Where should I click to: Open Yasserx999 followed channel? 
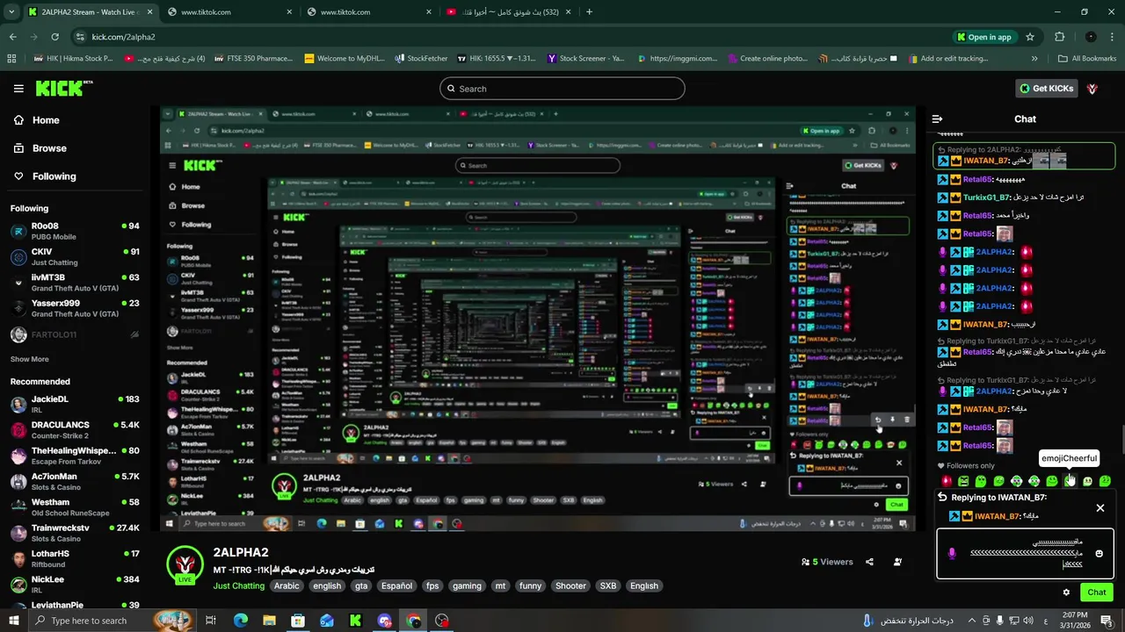75,308
